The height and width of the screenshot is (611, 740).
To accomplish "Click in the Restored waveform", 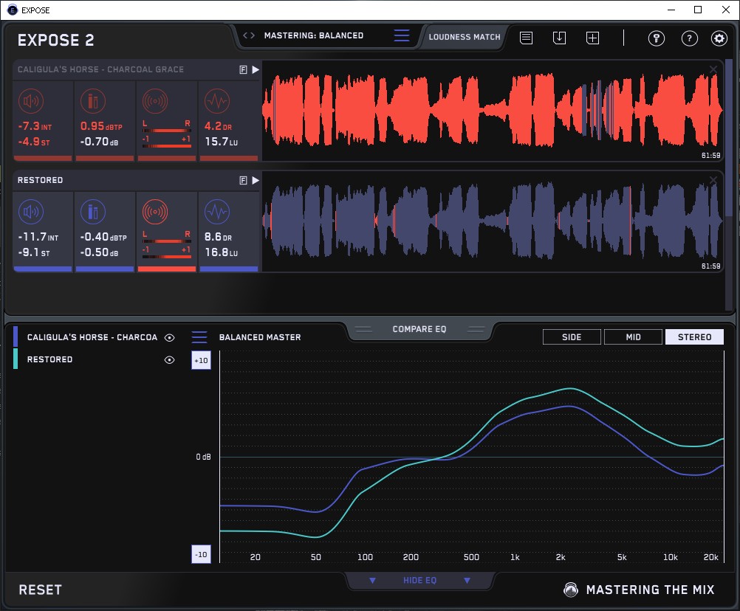I will [493, 221].
